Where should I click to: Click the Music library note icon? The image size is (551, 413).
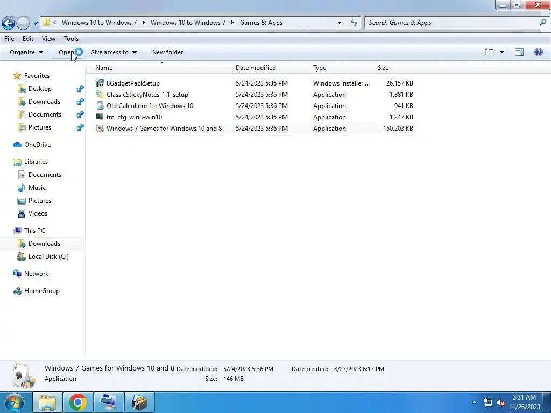(x=22, y=188)
